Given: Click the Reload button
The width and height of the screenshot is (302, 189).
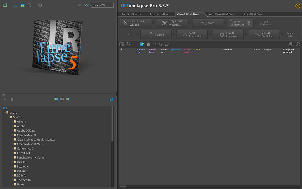Looking at the screenshot, I should 156,35.
